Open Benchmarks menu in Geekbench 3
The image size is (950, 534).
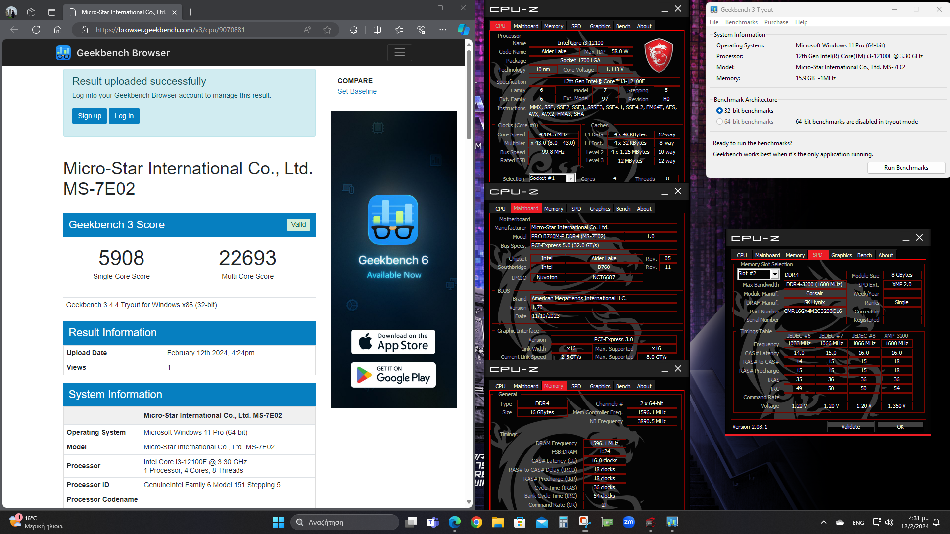pos(741,22)
